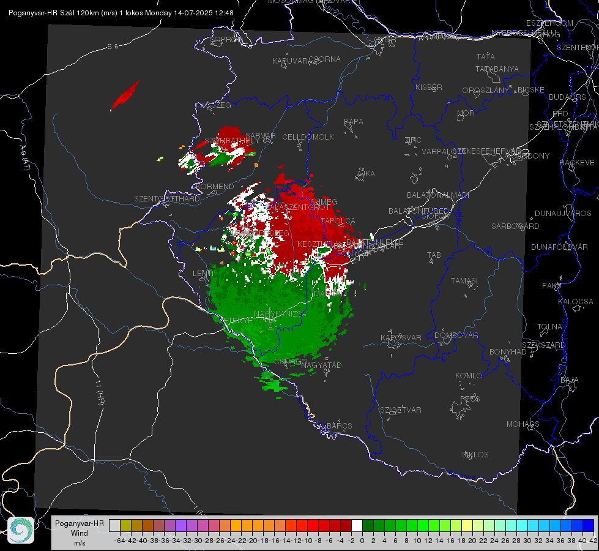The image size is (599, 551).
Task: Click the AJKA town label
Action: coord(365,174)
